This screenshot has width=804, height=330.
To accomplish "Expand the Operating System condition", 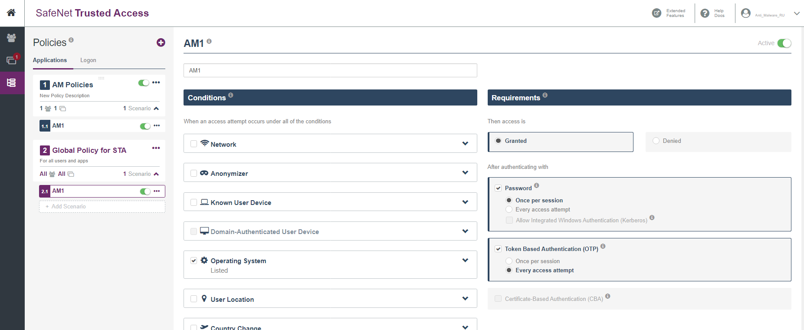I will (465, 260).
